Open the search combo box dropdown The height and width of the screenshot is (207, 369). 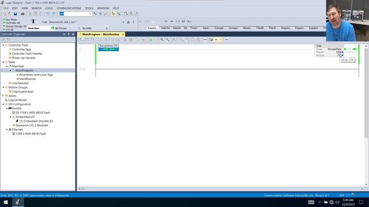[91, 14]
